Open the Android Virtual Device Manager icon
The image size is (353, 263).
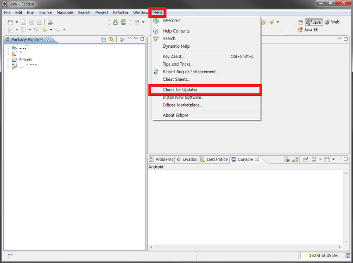[123, 22]
